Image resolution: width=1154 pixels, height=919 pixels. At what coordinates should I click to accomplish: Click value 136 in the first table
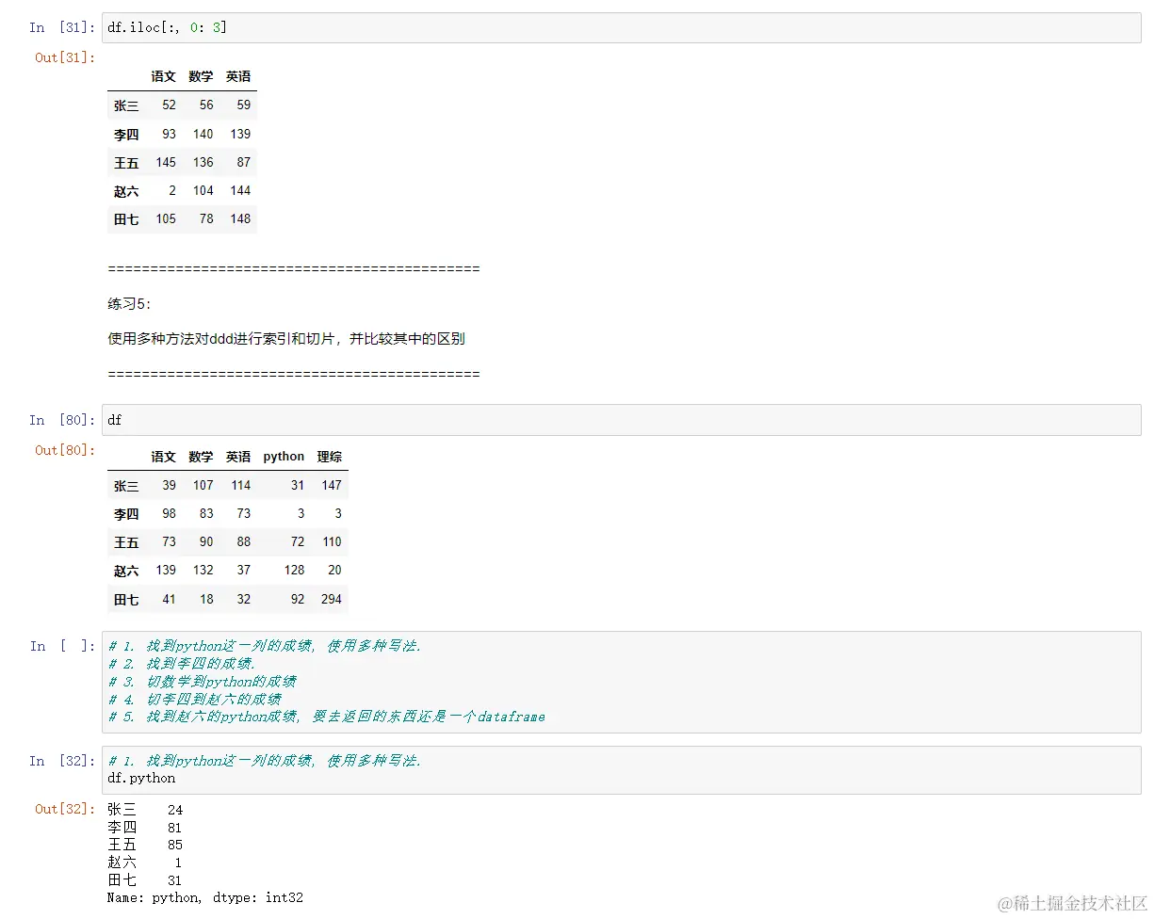203,162
